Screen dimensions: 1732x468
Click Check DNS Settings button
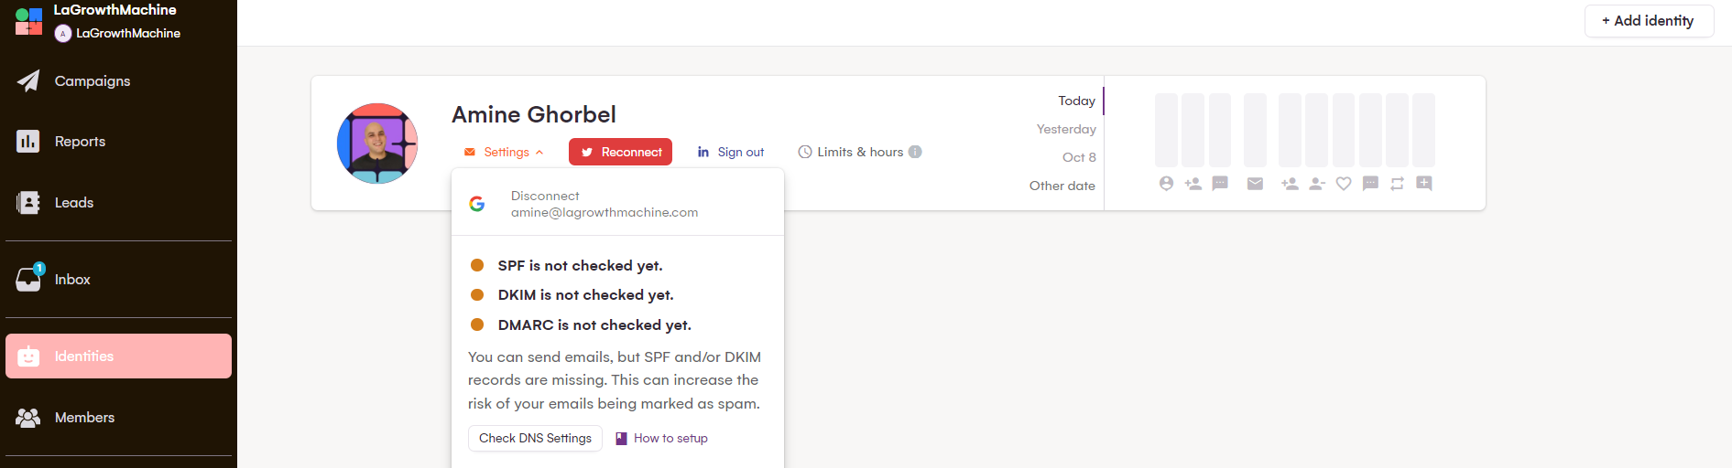535,439
